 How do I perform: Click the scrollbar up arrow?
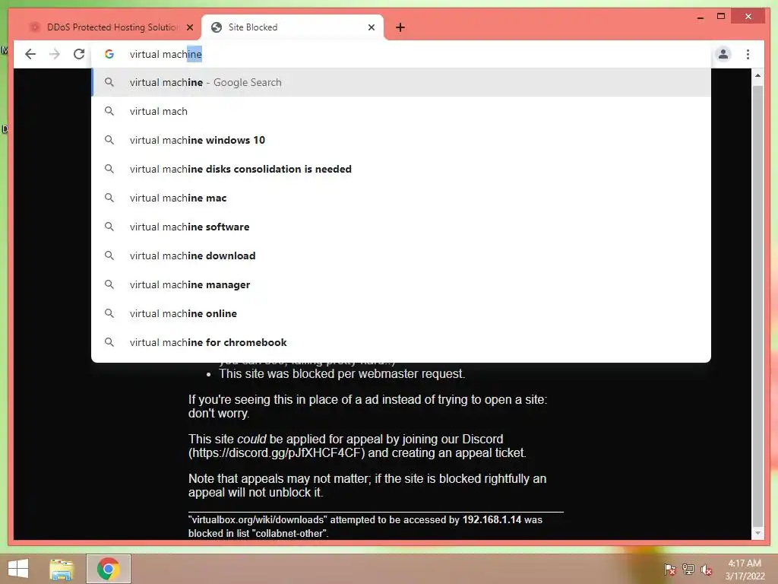(757, 75)
